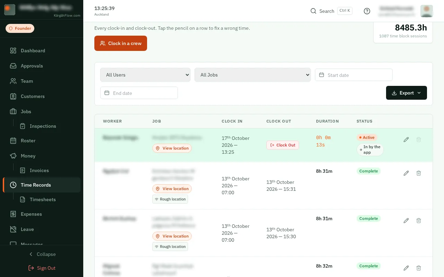Click Rough location tag in 15:31 row

pos(170,199)
